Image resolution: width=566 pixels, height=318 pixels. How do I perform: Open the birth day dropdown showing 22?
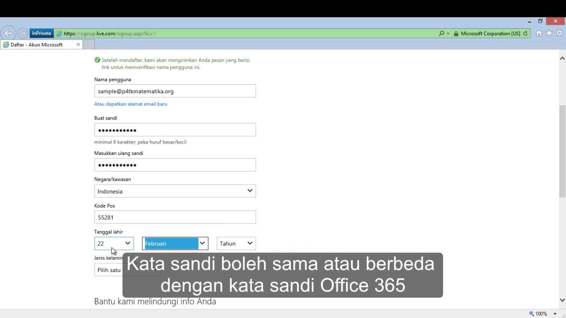click(x=114, y=243)
